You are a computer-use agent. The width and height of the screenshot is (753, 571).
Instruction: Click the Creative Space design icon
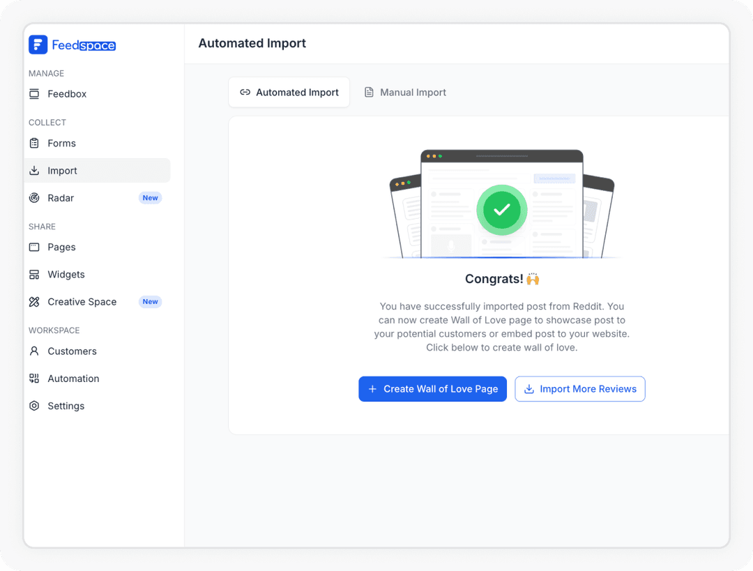34,302
